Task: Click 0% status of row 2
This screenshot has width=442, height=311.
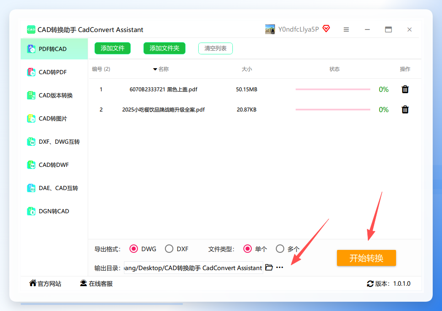Action: pos(384,110)
